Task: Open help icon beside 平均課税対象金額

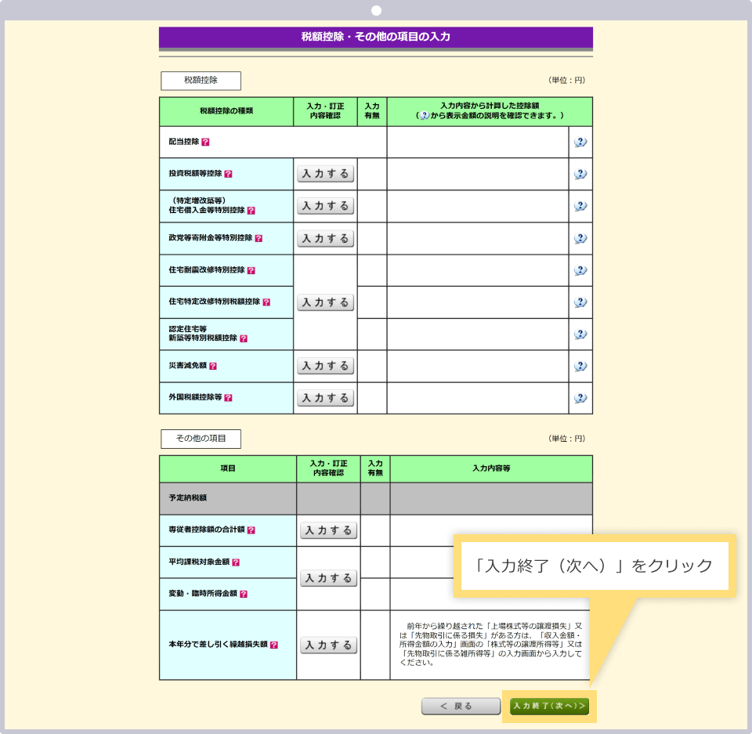Action: pyautogui.click(x=236, y=562)
